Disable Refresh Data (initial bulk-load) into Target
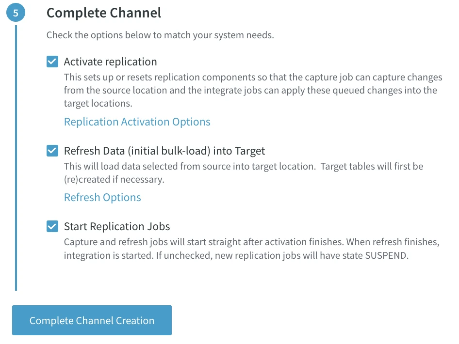This screenshot has width=459, height=344. point(52,151)
